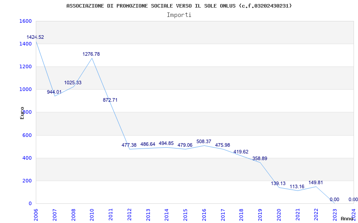Click the 149.81 data label
The height and width of the screenshot is (223, 358).
click(x=316, y=183)
